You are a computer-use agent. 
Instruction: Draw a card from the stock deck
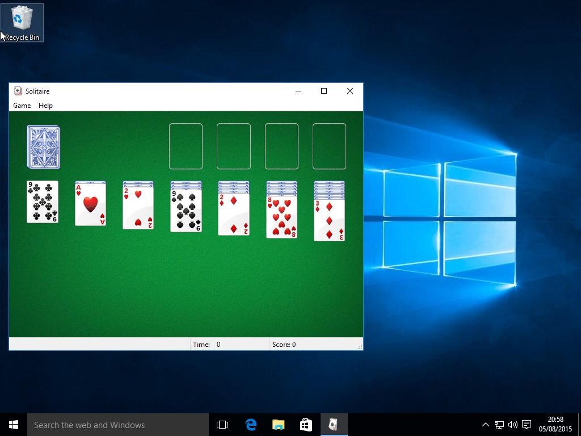click(43, 147)
